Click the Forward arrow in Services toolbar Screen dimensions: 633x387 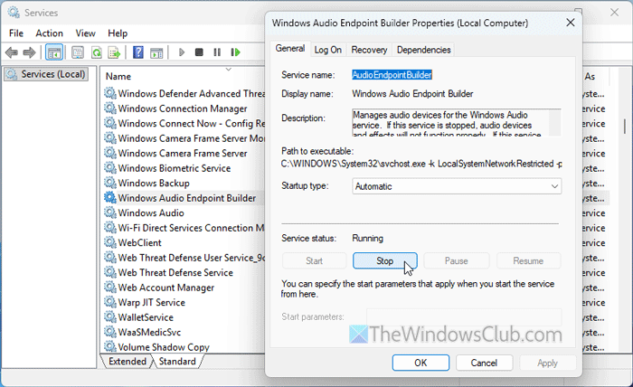[30, 52]
